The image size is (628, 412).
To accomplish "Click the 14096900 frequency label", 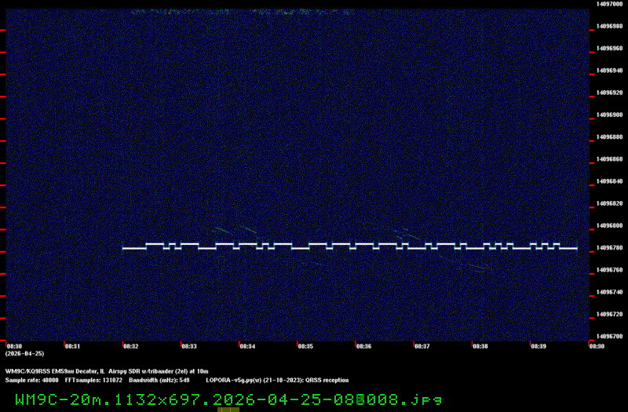I will point(610,115).
